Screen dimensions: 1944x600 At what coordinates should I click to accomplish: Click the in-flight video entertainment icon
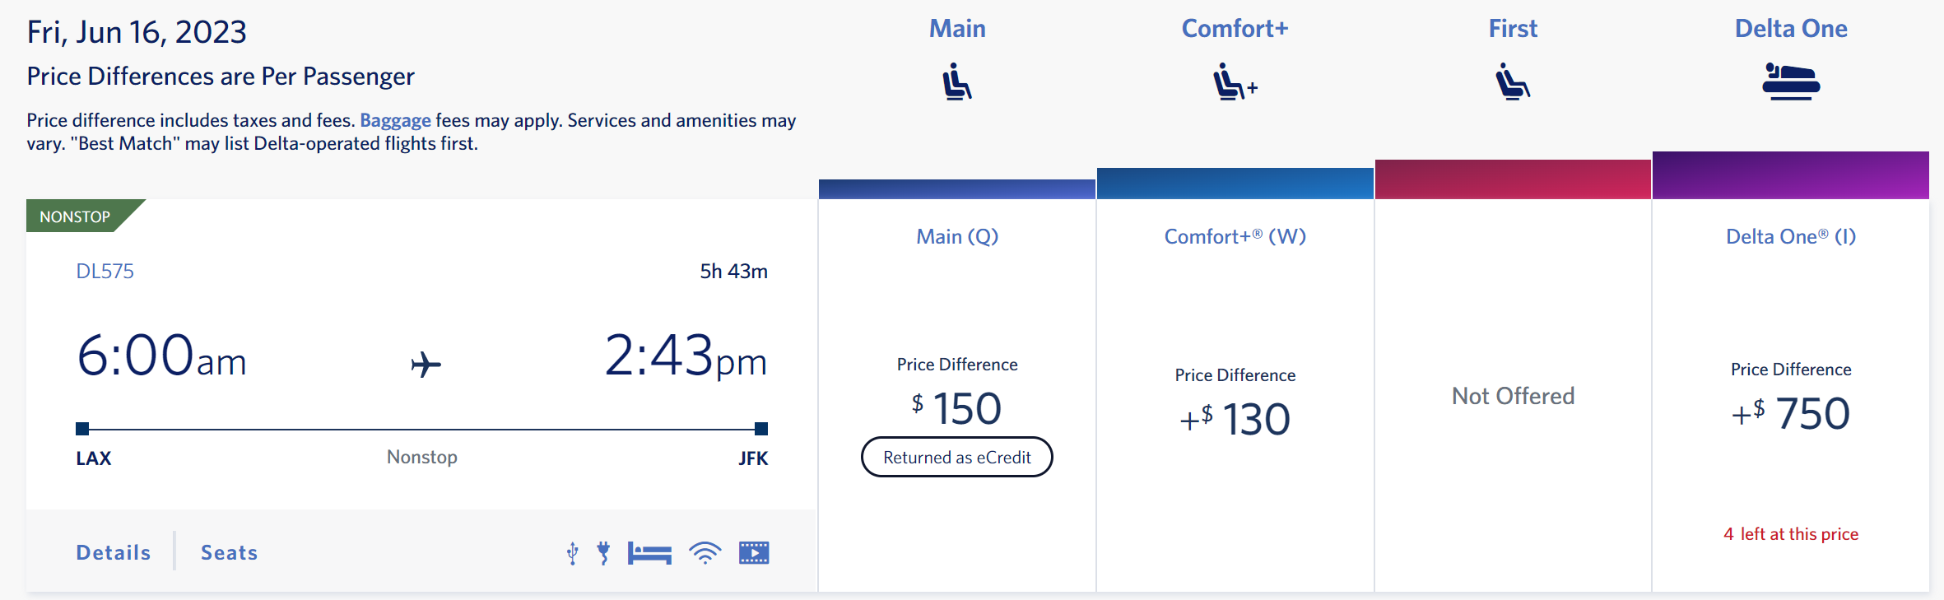pos(754,553)
